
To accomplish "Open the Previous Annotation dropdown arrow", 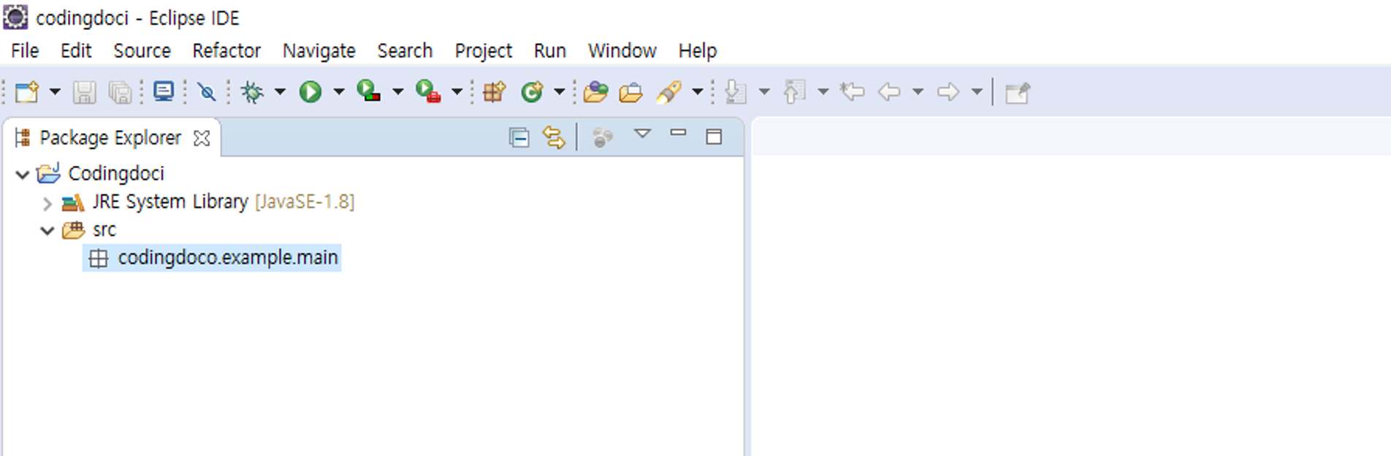I will [823, 92].
